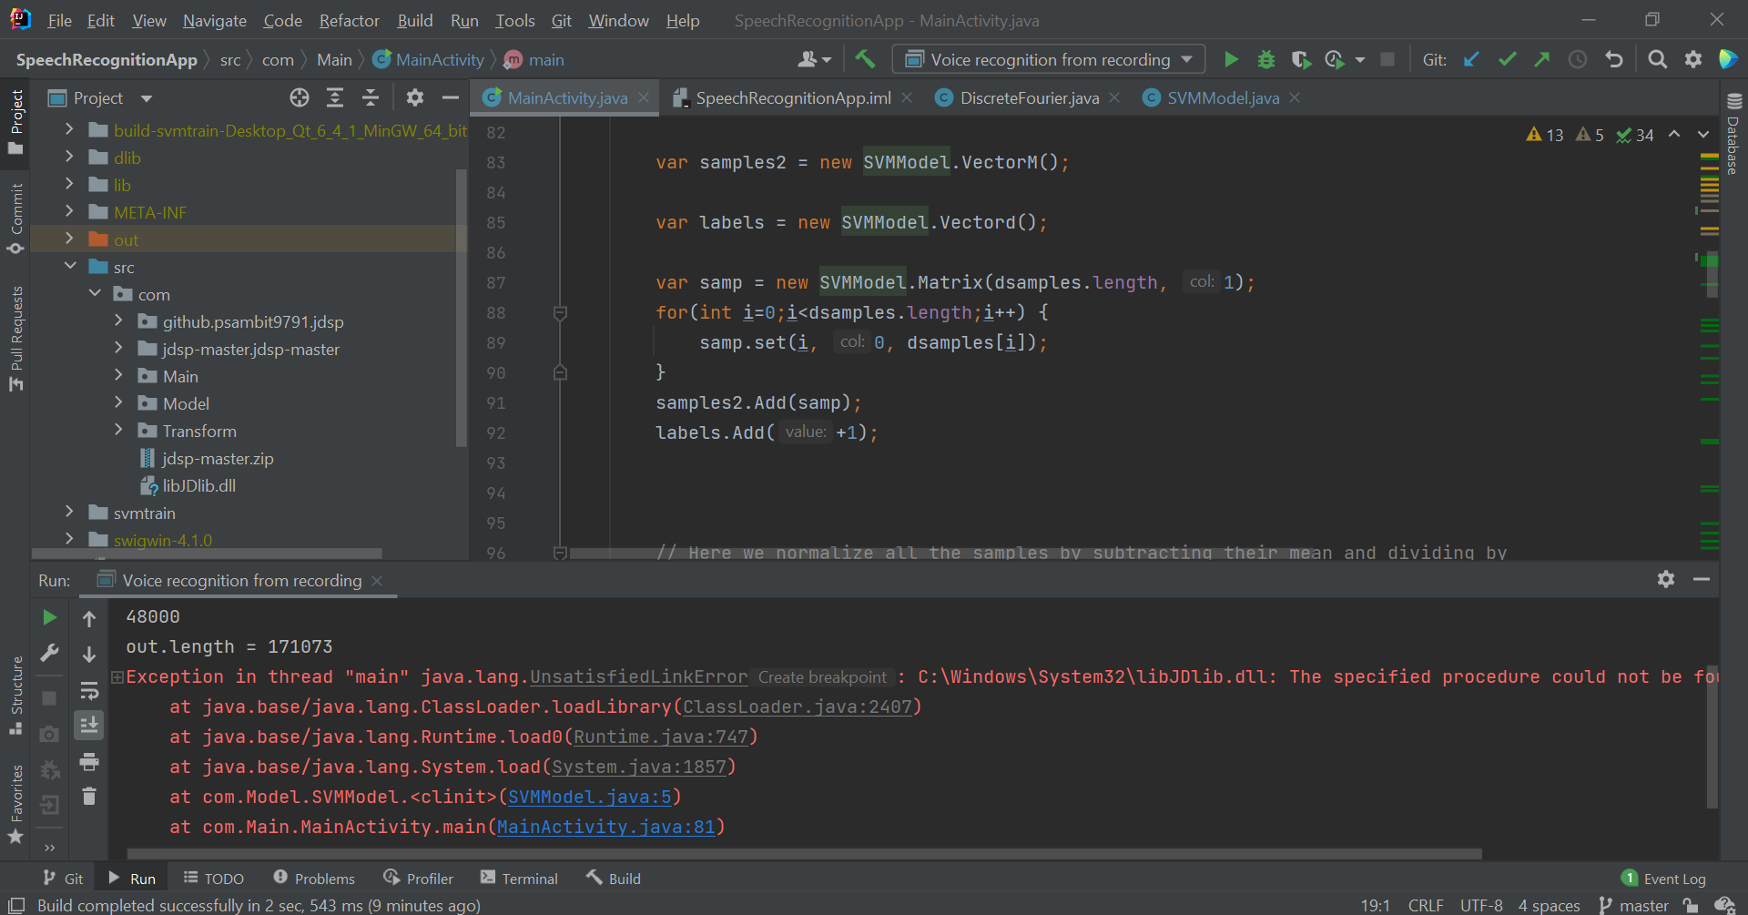The height and width of the screenshot is (915, 1748).
Task: Open the run configuration dropdown
Action: coord(1188,58)
